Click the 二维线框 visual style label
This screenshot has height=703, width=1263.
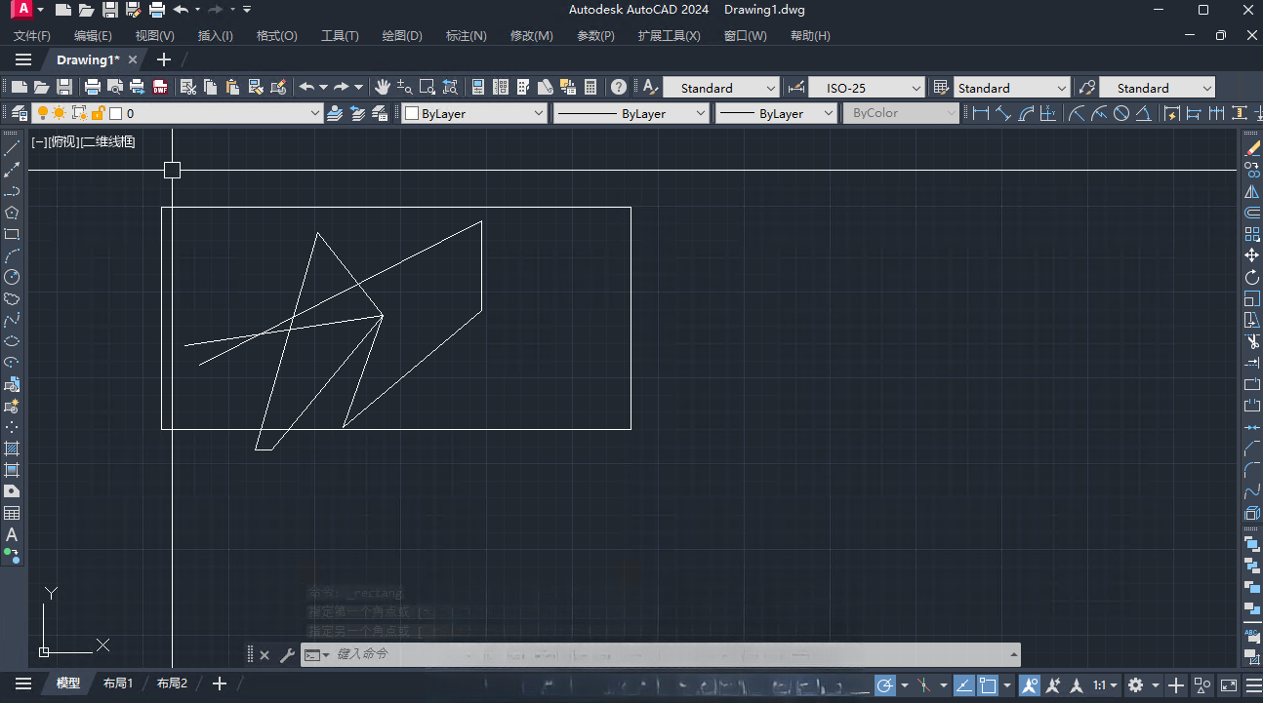point(108,141)
